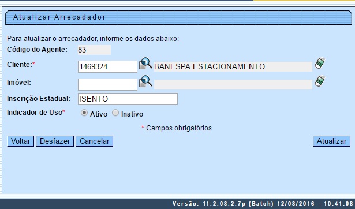Image resolution: width=355 pixels, height=209 pixels.
Task: Clear Imóvel field with eraser icon
Action: tap(320, 81)
